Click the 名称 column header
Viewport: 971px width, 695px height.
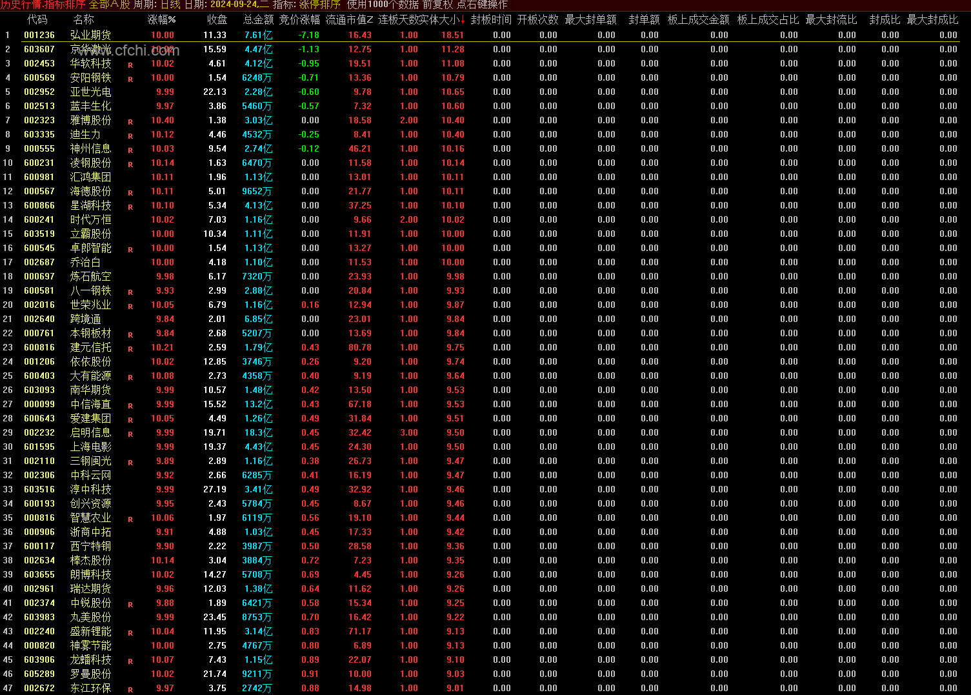pyautogui.click(x=83, y=20)
